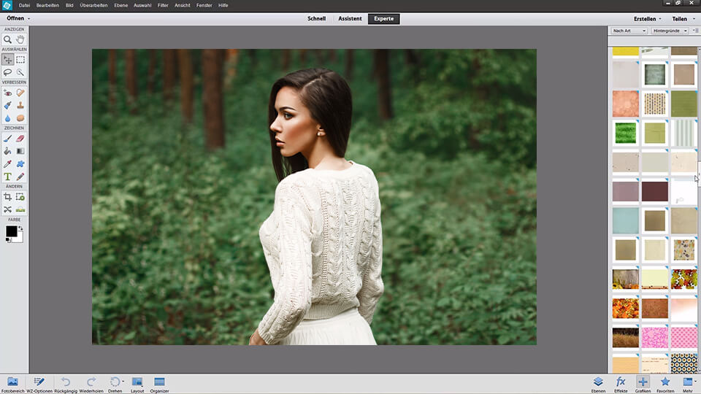Select the Pencil tool
This screenshot has width=701, height=394.
point(20,177)
